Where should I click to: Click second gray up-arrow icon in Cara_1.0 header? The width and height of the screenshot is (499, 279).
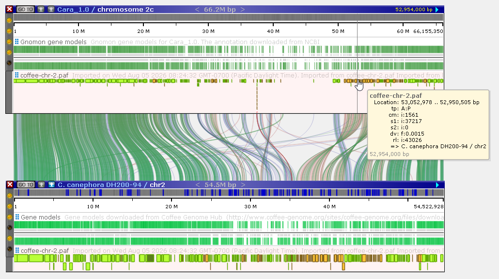(51, 9)
